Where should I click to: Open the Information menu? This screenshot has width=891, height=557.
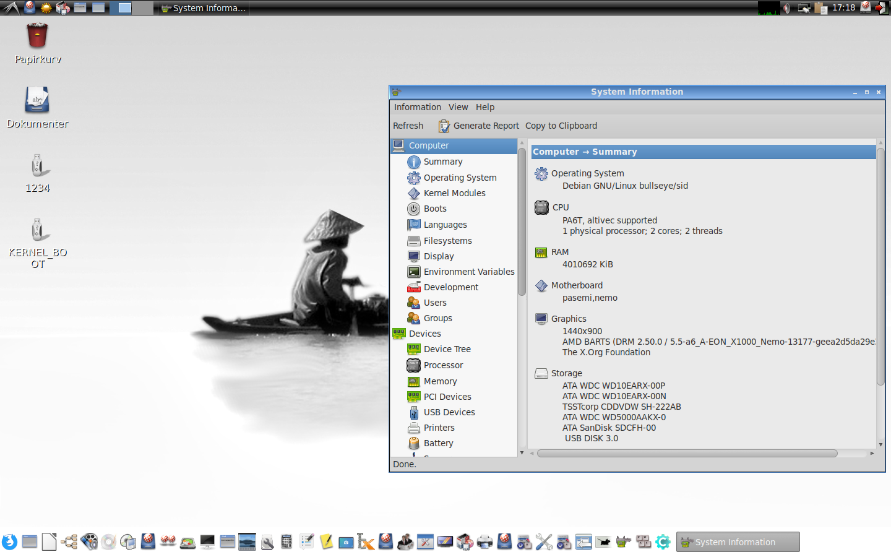[x=417, y=108]
